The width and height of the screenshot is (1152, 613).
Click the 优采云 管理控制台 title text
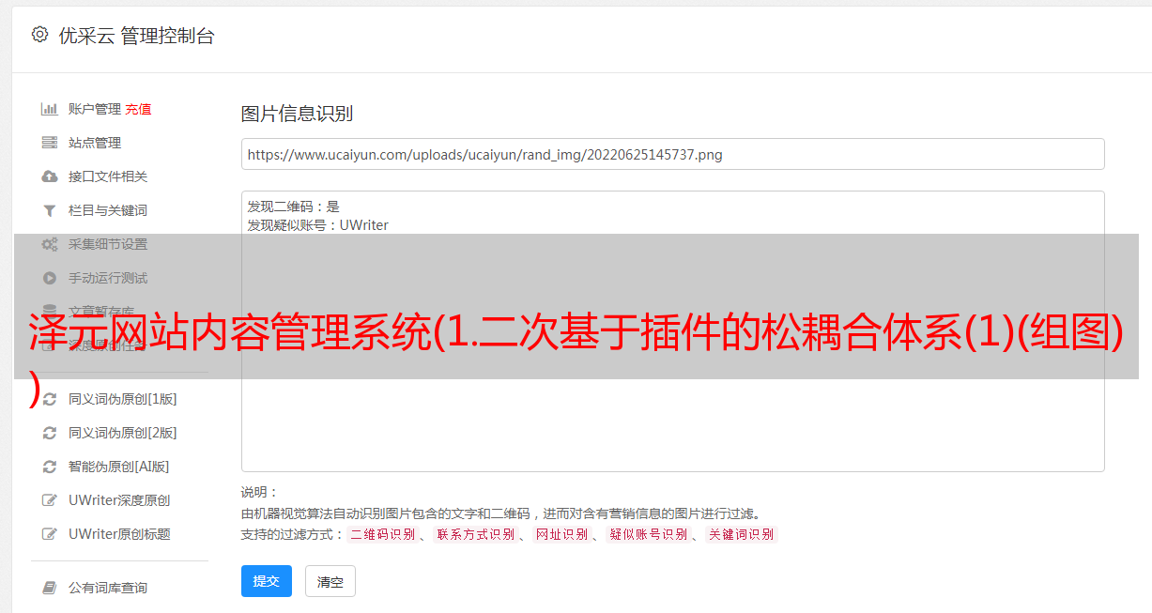137,36
